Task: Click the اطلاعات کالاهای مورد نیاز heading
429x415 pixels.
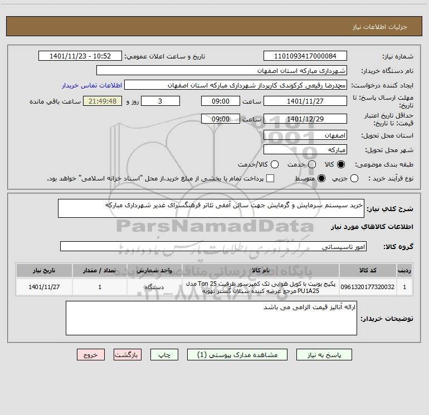Action: click(x=372, y=227)
